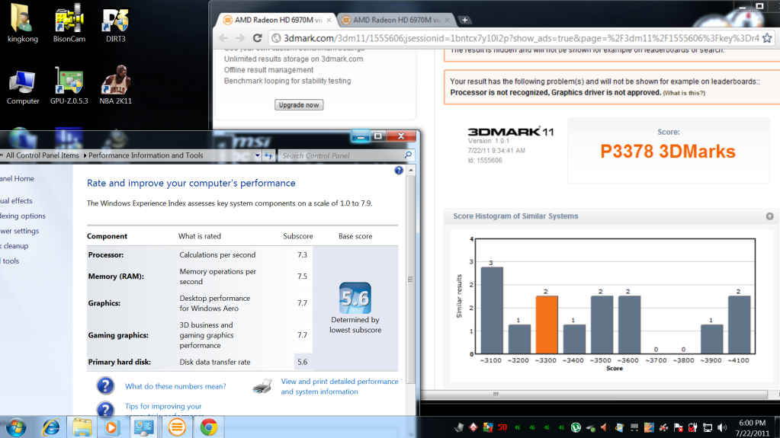Click the ~4100 histogram bar
Viewport: 780px width, 438px height.
click(739, 325)
